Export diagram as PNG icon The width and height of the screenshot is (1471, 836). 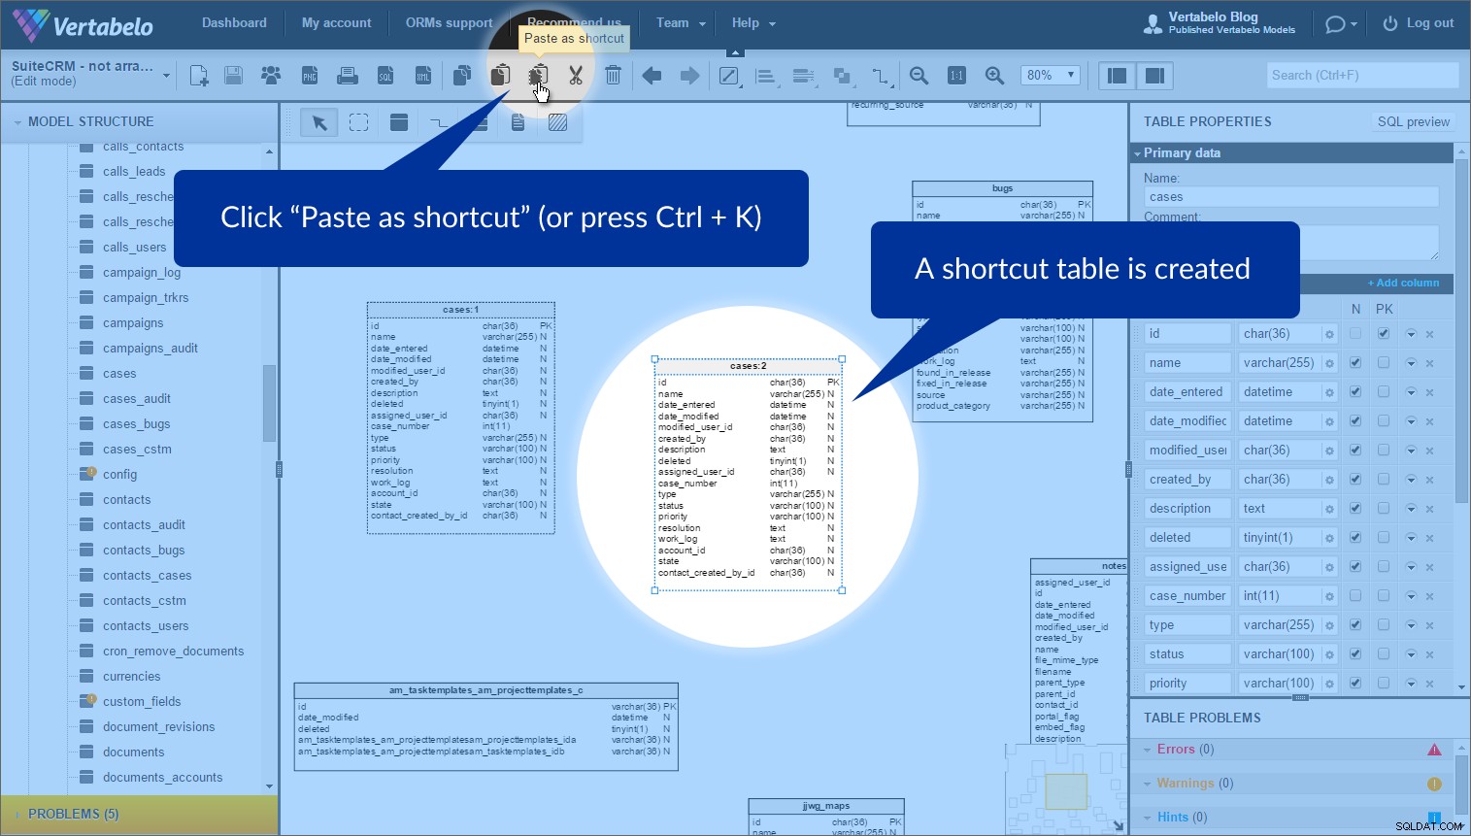[310, 75]
